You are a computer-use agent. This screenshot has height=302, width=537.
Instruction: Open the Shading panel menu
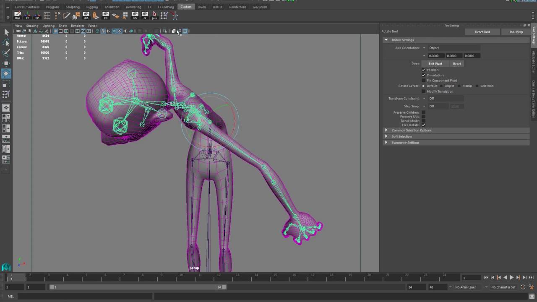click(x=32, y=26)
